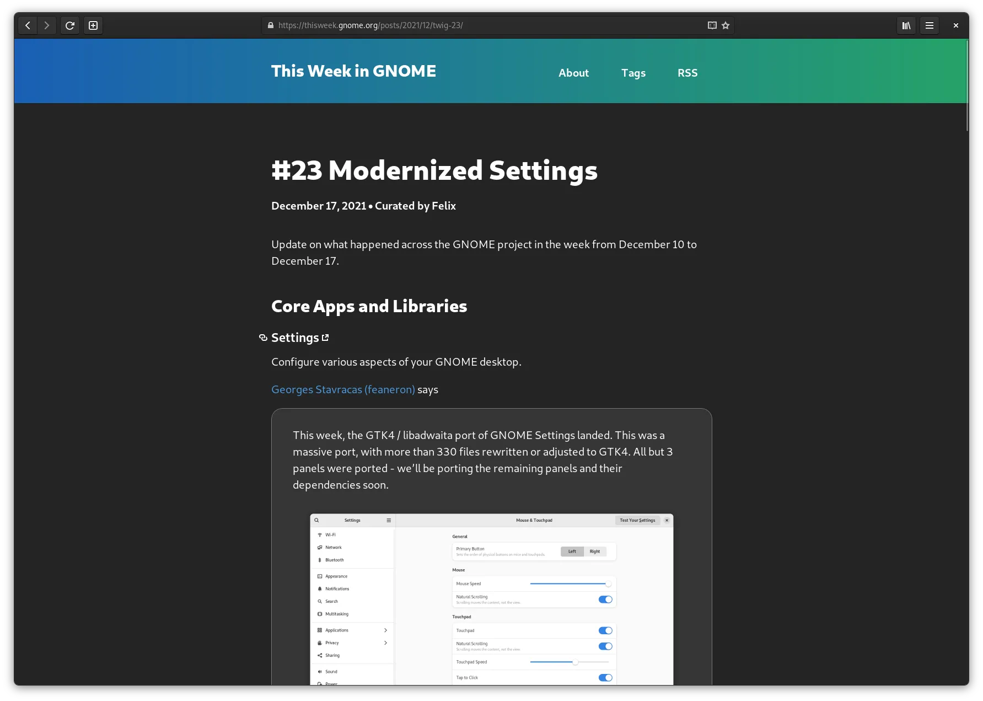Image resolution: width=983 pixels, height=701 pixels.
Task: Bookmark this page with the star icon
Action: (x=726, y=25)
